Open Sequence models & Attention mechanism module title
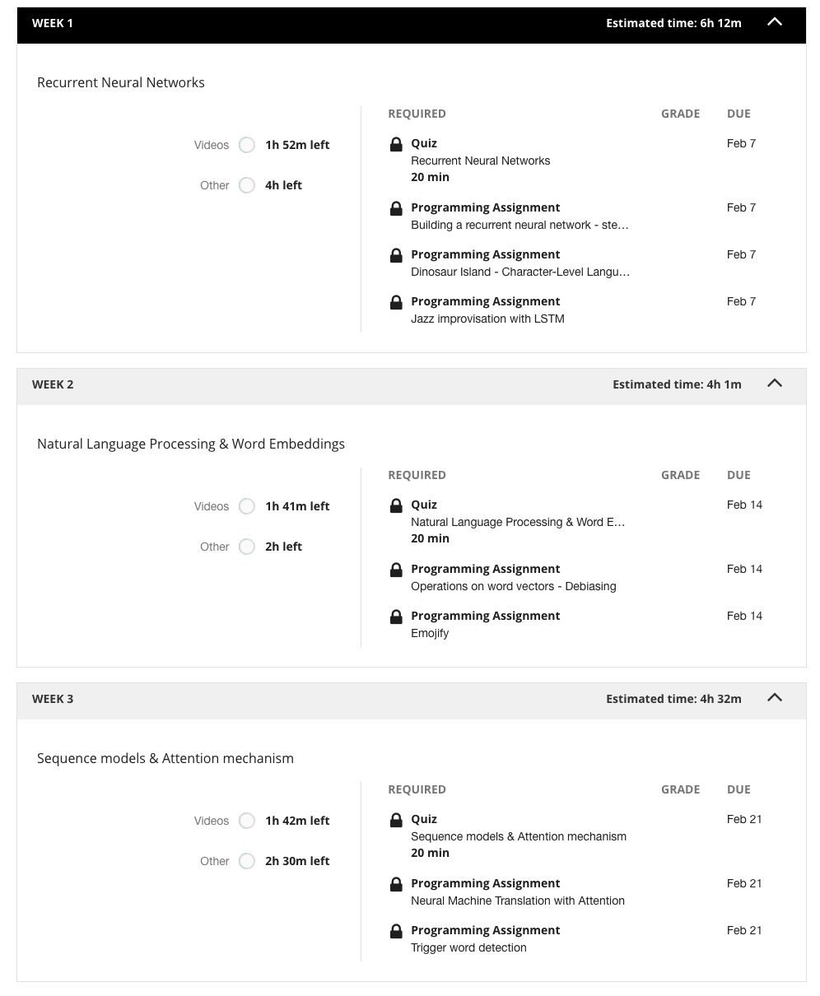Viewport: 820px width, 996px height. coord(165,758)
